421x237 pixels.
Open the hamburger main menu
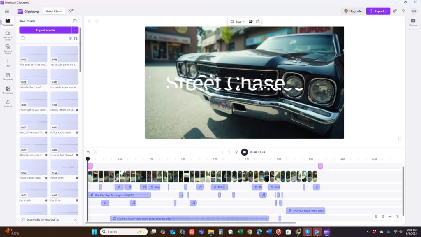[x=7, y=11]
